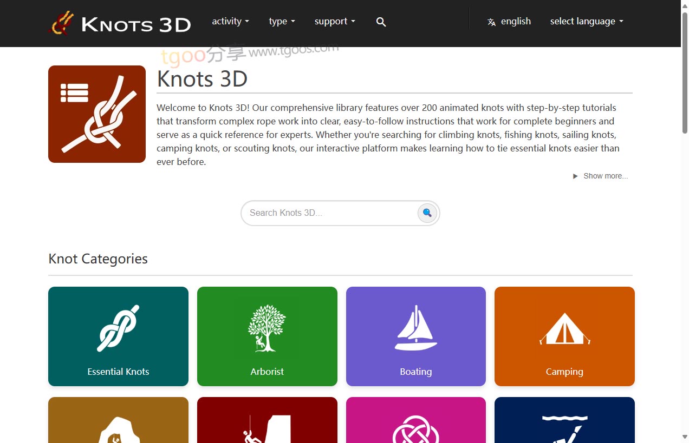
Task: Open the Essential Knots category tile
Action: (x=118, y=336)
